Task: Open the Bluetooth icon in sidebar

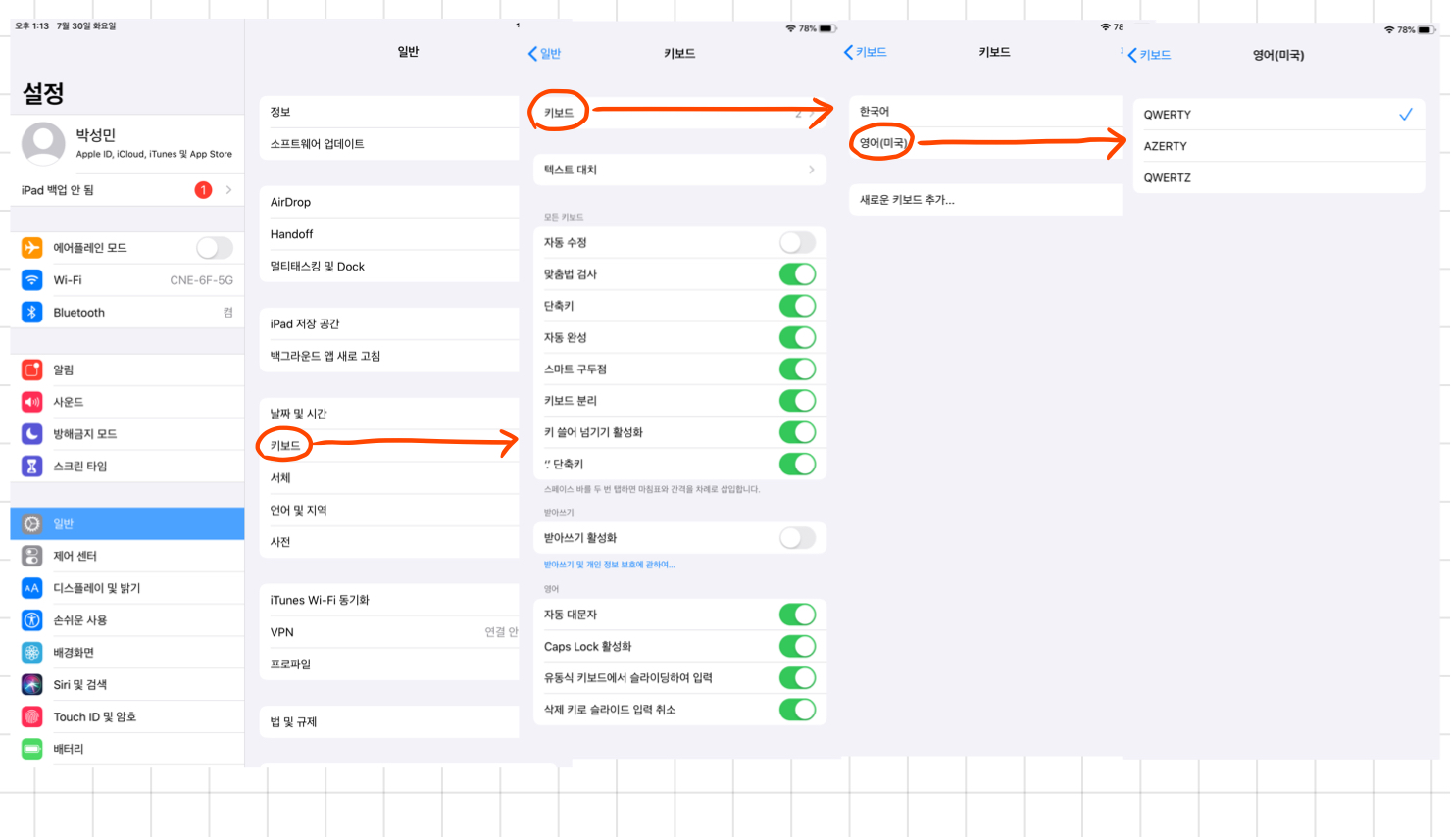Action: 32,313
